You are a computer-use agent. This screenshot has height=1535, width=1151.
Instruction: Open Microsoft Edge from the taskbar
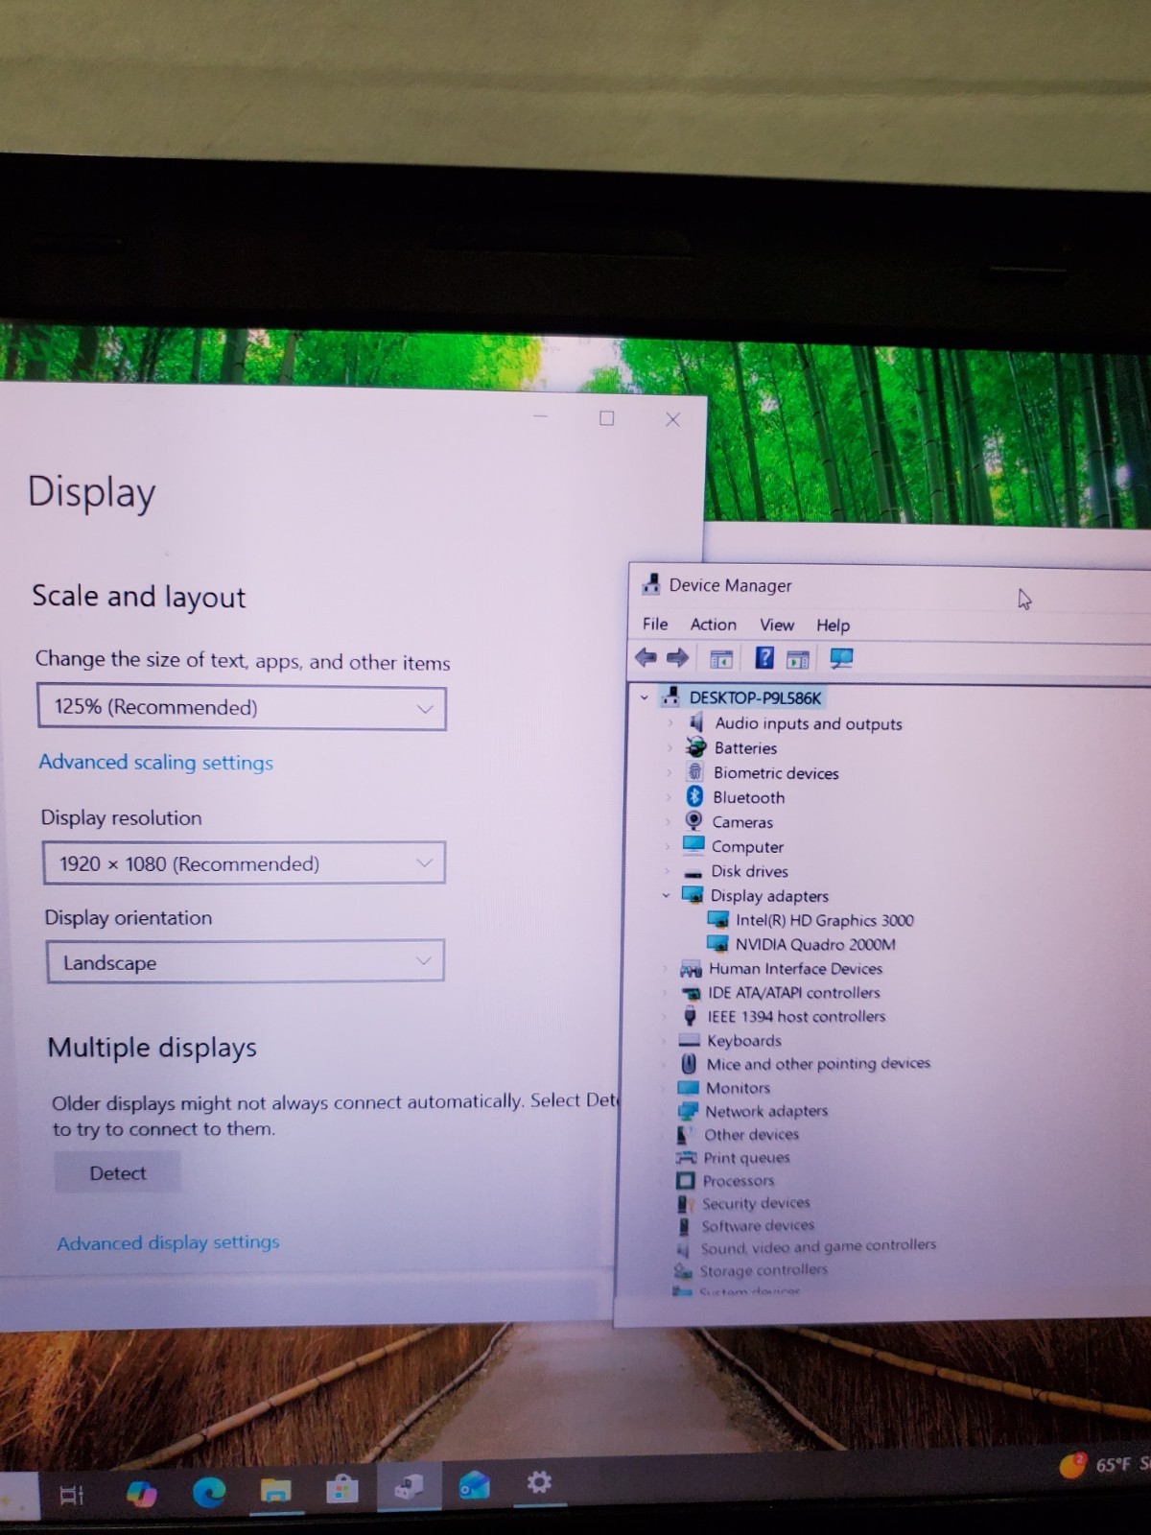point(209,1491)
